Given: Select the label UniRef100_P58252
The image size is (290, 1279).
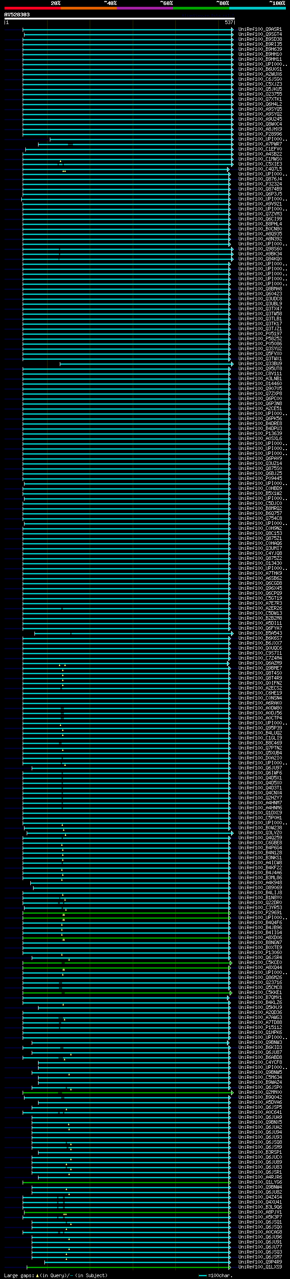Looking at the screenshot, I should coord(260,338).
